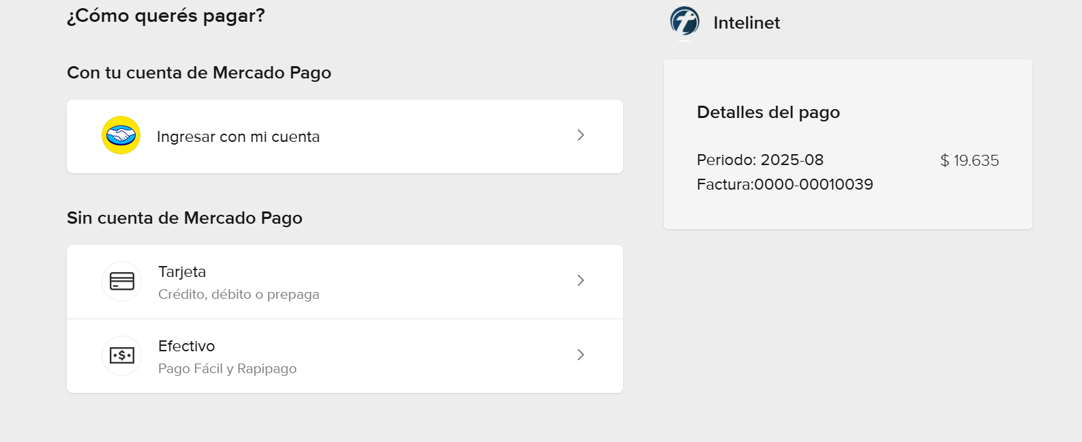Click the Mercado Pago handshake logo

click(121, 135)
